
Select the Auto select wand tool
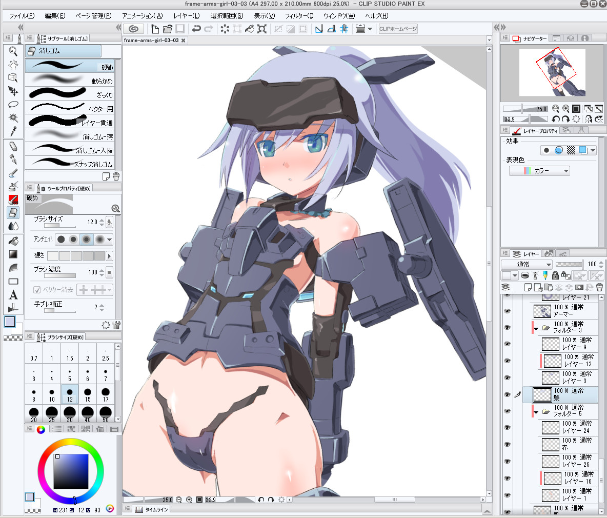click(13, 117)
